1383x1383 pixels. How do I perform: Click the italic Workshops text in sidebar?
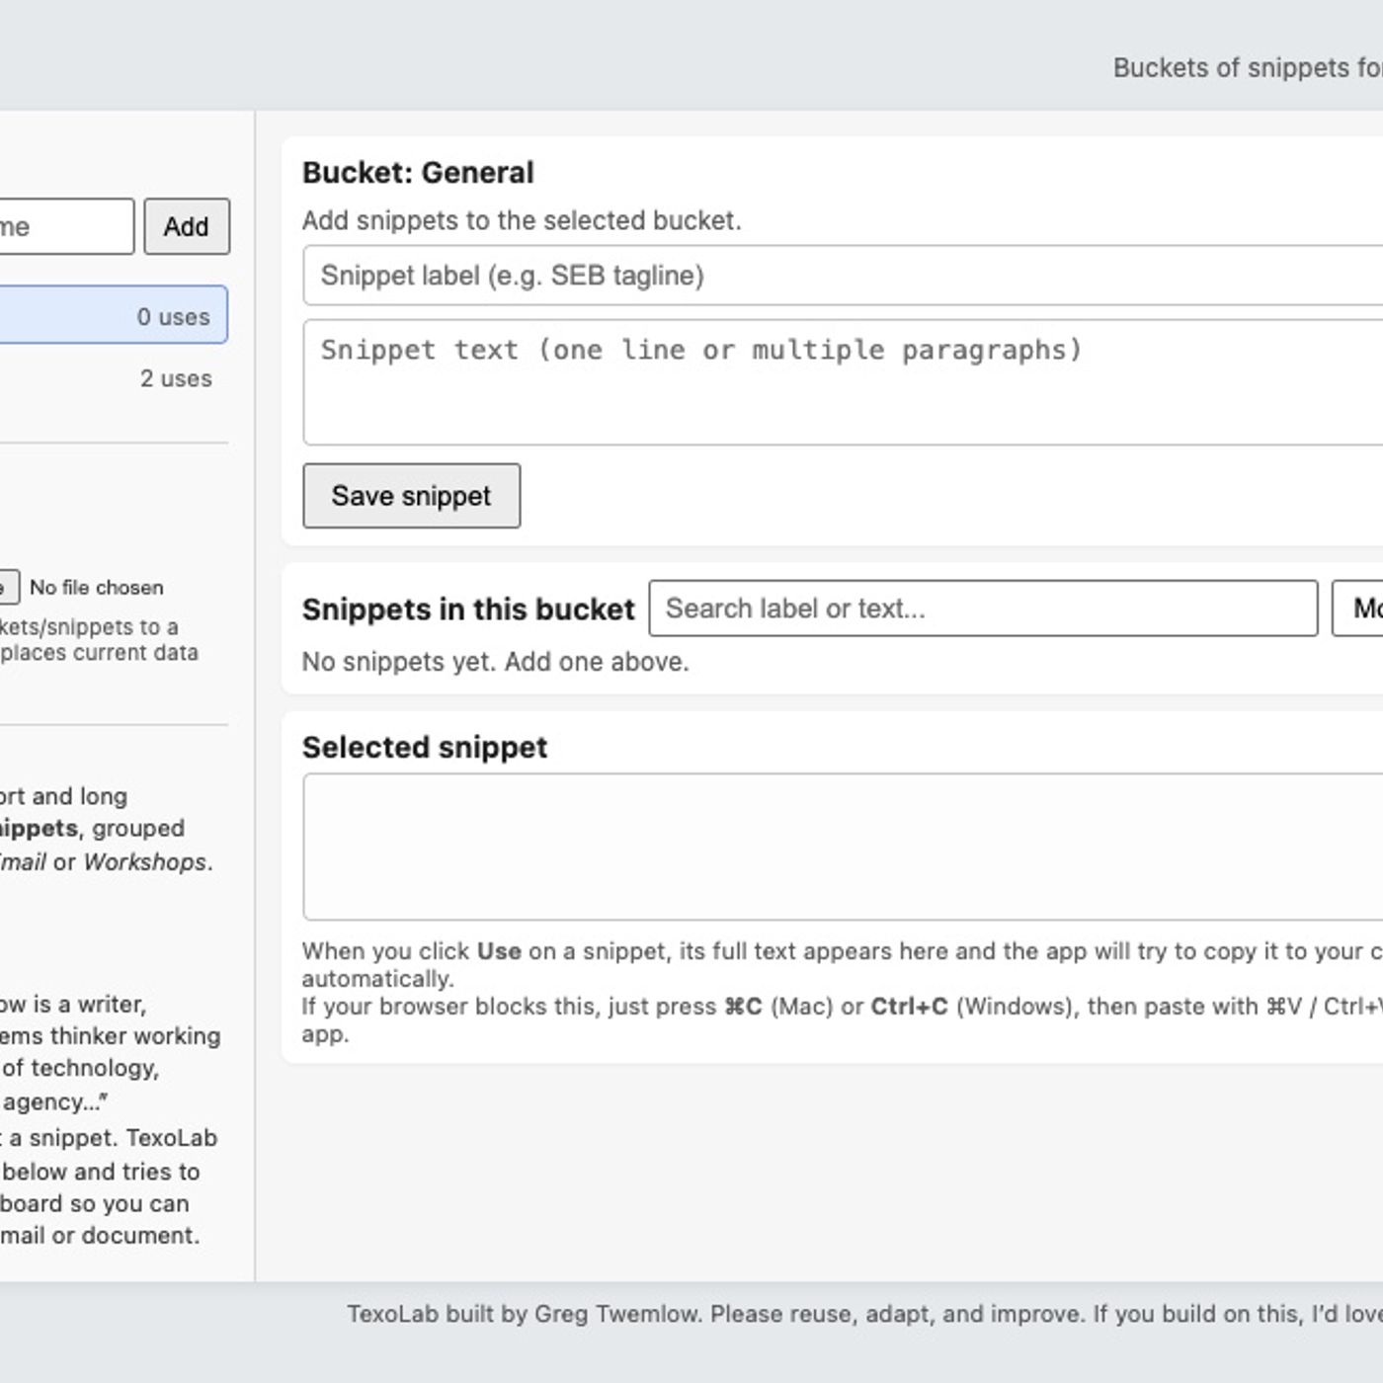pos(145,861)
